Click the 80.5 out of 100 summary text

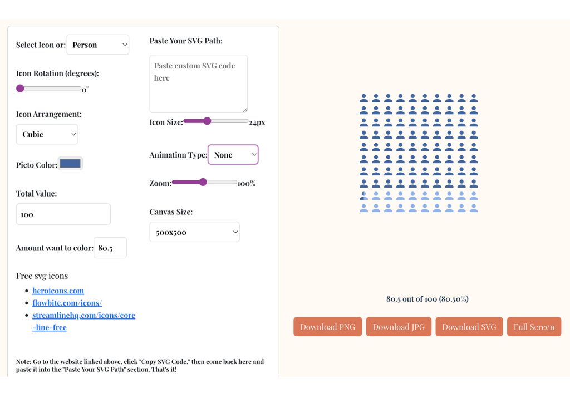[x=427, y=299]
